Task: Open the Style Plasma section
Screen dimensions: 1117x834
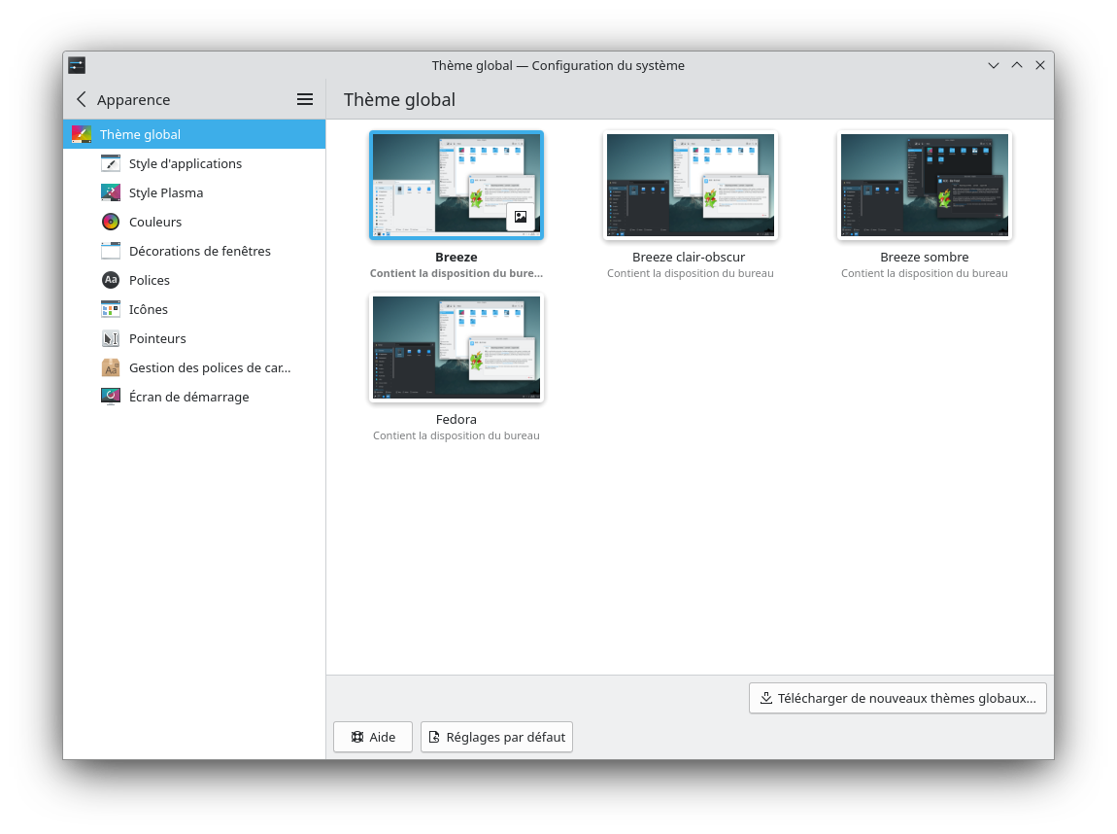Action: pyautogui.click(x=194, y=192)
